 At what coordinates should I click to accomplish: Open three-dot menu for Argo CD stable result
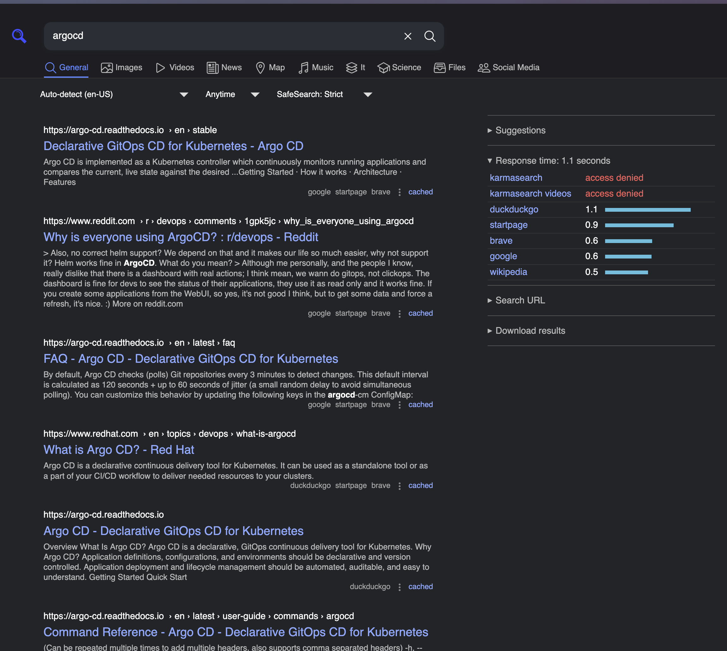399,192
